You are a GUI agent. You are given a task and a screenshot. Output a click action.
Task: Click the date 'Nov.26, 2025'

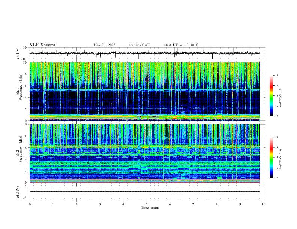(105, 45)
